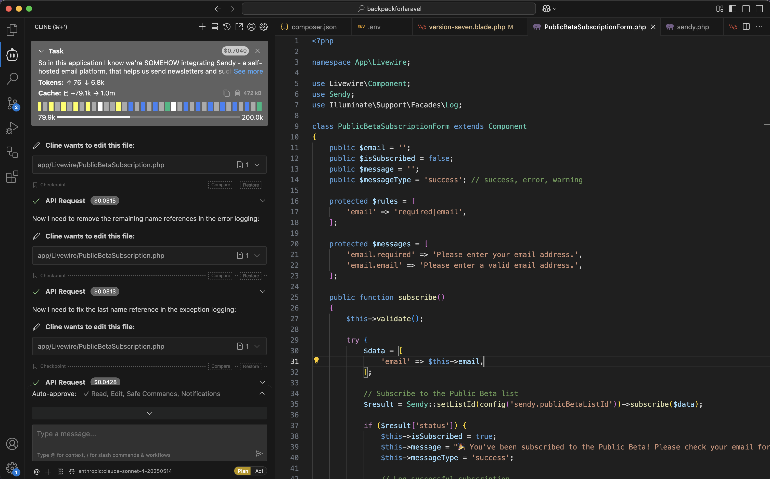Click the backpackforlaravel command center search
Screen dimensions: 770x479
click(389, 9)
